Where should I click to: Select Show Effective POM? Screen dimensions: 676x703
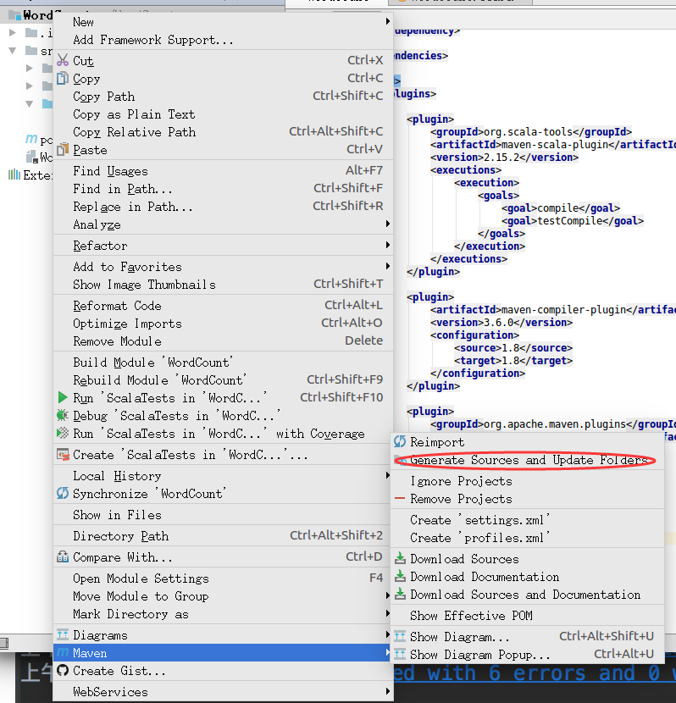pos(527,616)
